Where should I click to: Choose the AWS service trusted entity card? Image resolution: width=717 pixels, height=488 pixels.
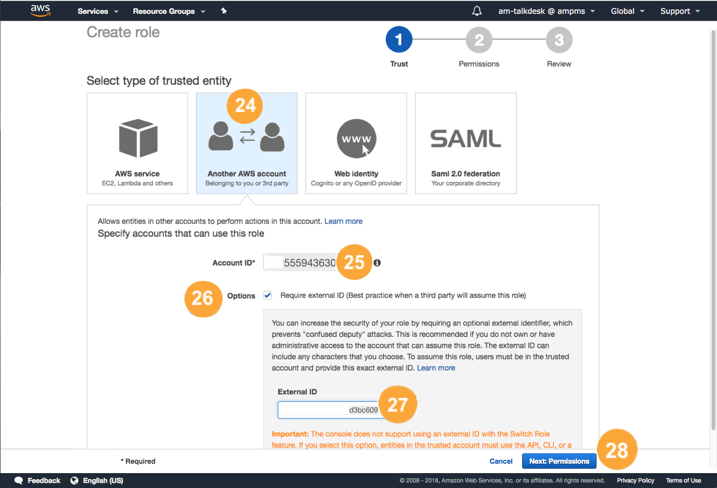(x=137, y=143)
